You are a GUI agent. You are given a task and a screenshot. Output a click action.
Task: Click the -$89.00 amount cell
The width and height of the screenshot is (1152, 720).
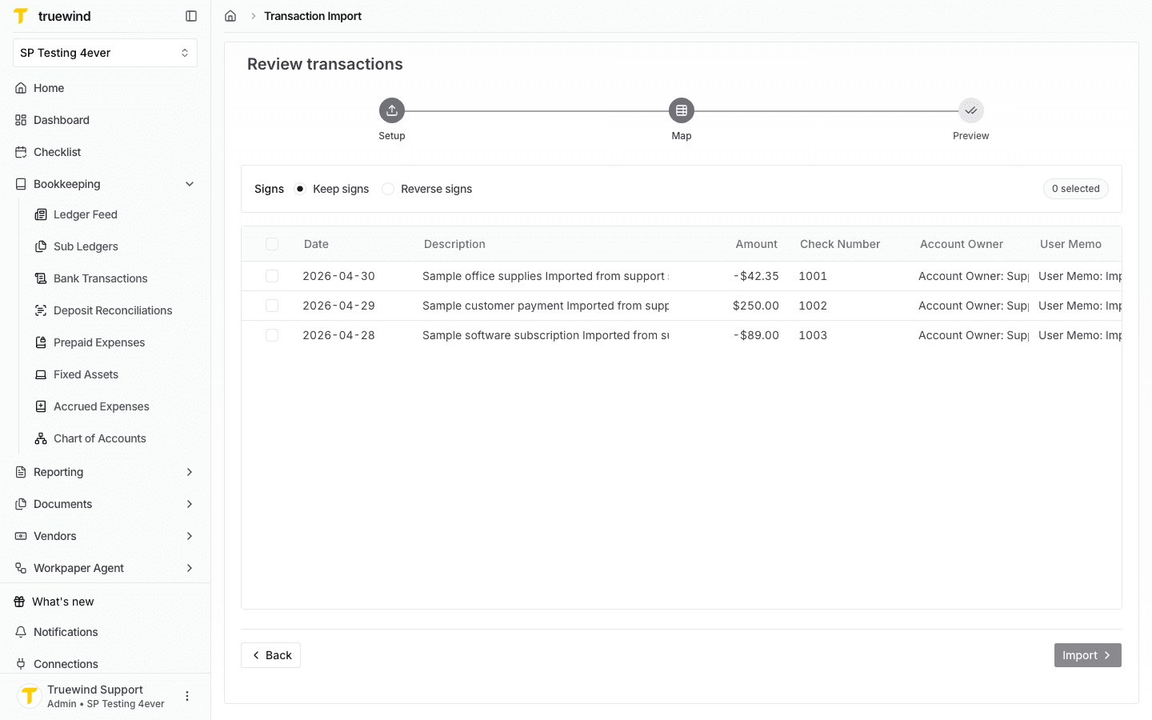tap(756, 335)
